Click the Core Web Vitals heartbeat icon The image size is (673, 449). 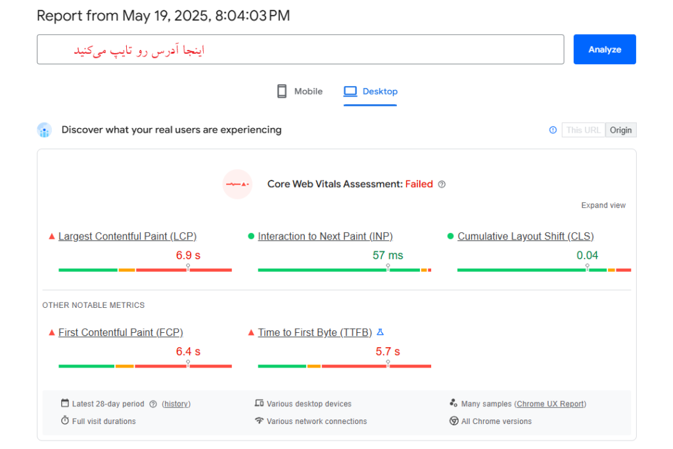coord(237,184)
